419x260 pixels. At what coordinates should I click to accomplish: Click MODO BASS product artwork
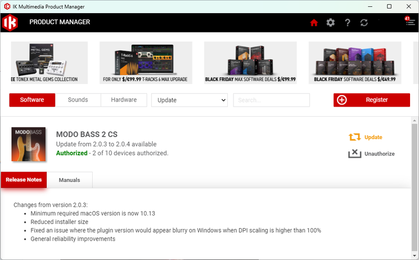[x=29, y=144]
